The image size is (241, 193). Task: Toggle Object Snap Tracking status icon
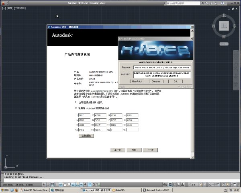(73, 185)
